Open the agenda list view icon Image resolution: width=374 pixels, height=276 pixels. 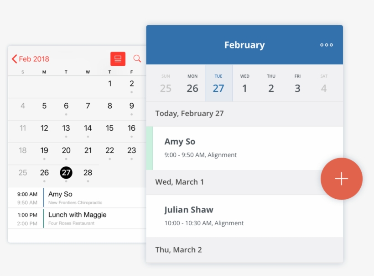[118, 59]
